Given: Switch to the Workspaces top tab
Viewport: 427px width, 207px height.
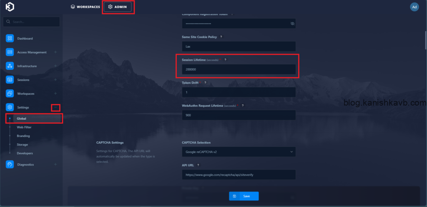Looking at the screenshot, I should pyautogui.click(x=85, y=7).
